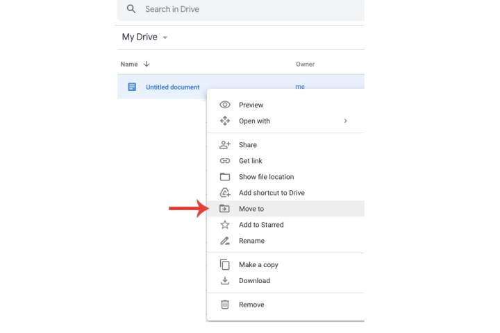Open the Untitled document file name
The width and height of the screenshot is (500, 333).
click(x=172, y=87)
